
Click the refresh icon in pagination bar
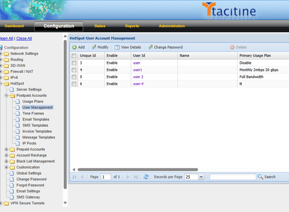click(146, 177)
